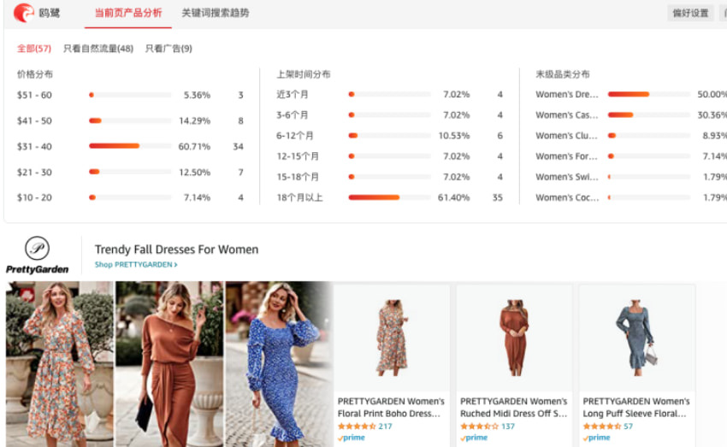Show only 只看广告(9)
727x447 pixels.
point(168,48)
